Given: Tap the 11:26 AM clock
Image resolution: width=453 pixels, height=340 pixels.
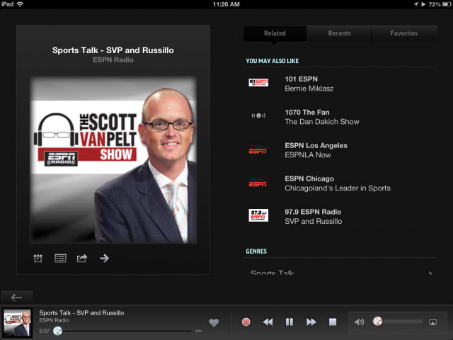Looking at the screenshot, I should 226,4.
